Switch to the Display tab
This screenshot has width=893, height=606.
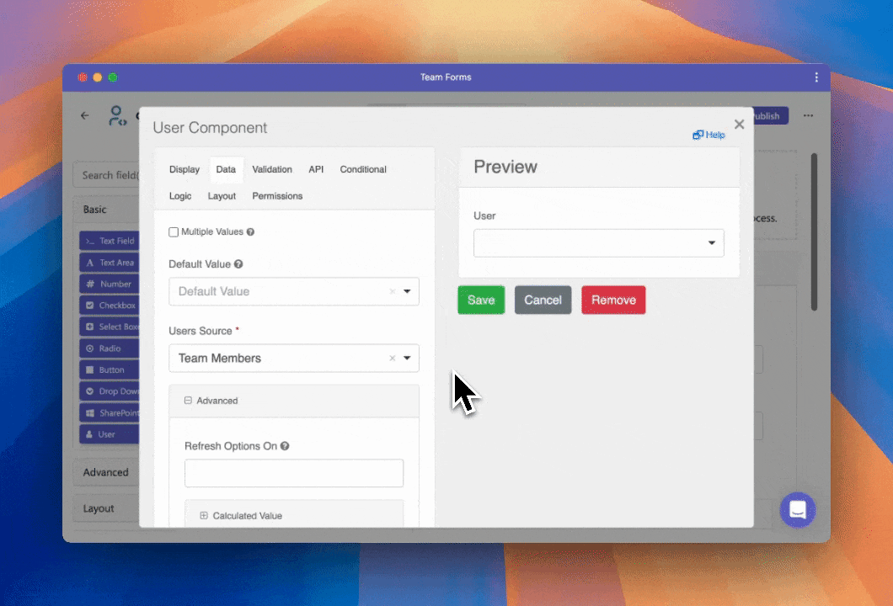(x=184, y=169)
